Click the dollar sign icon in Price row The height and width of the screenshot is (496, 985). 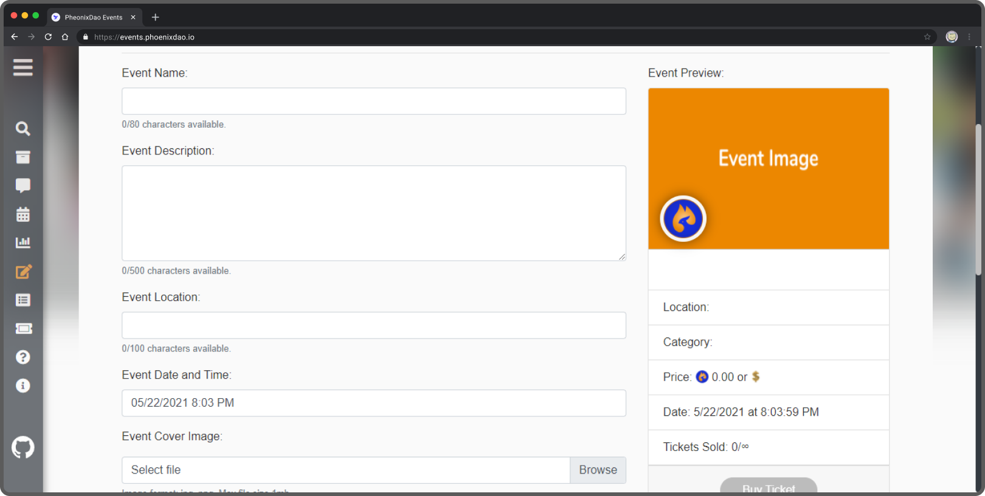coord(756,377)
